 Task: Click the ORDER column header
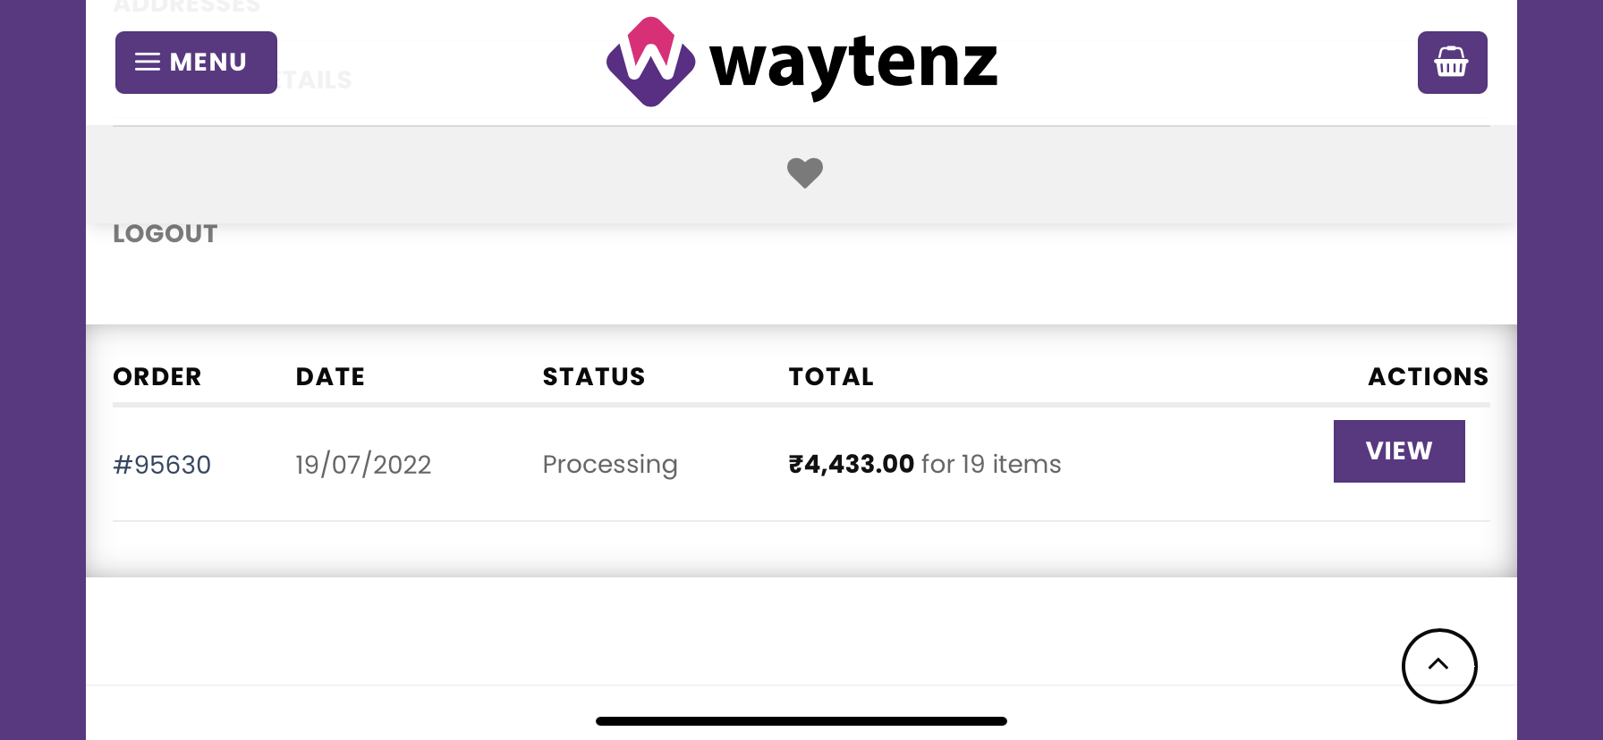point(157,377)
